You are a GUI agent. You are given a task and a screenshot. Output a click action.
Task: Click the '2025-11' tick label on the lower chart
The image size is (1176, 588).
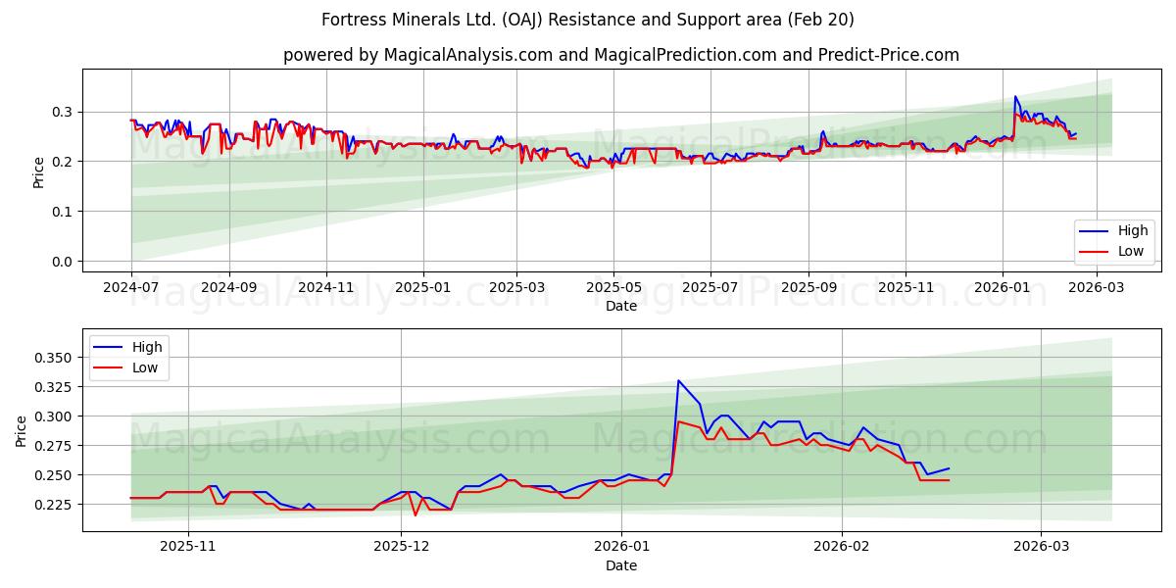pos(187,547)
